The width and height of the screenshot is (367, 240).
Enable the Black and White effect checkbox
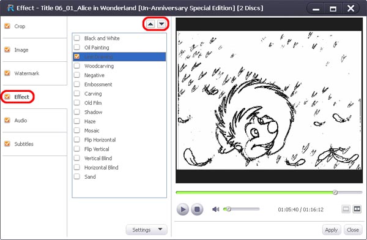click(77, 38)
